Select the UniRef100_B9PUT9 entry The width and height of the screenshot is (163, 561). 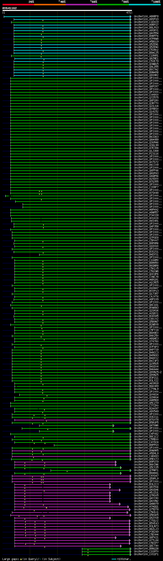point(146,462)
